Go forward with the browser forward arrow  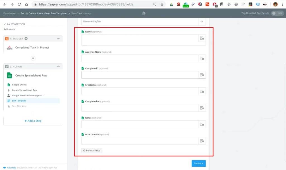click(12, 4)
